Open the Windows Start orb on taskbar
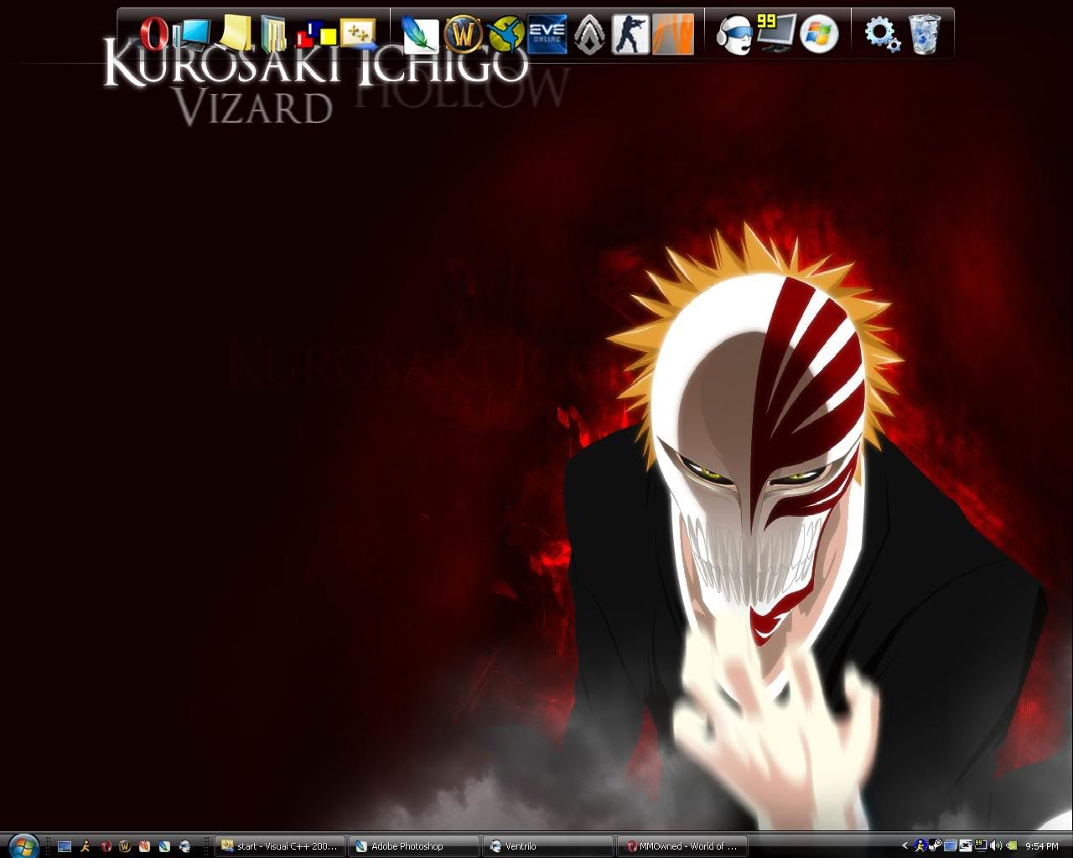Screen dimensions: 1073x858 click(x=23, y=846)
